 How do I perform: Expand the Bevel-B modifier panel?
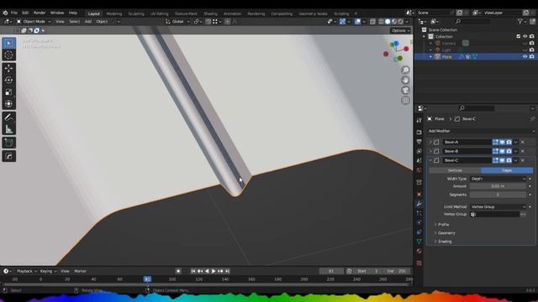[x=431, y=151]
